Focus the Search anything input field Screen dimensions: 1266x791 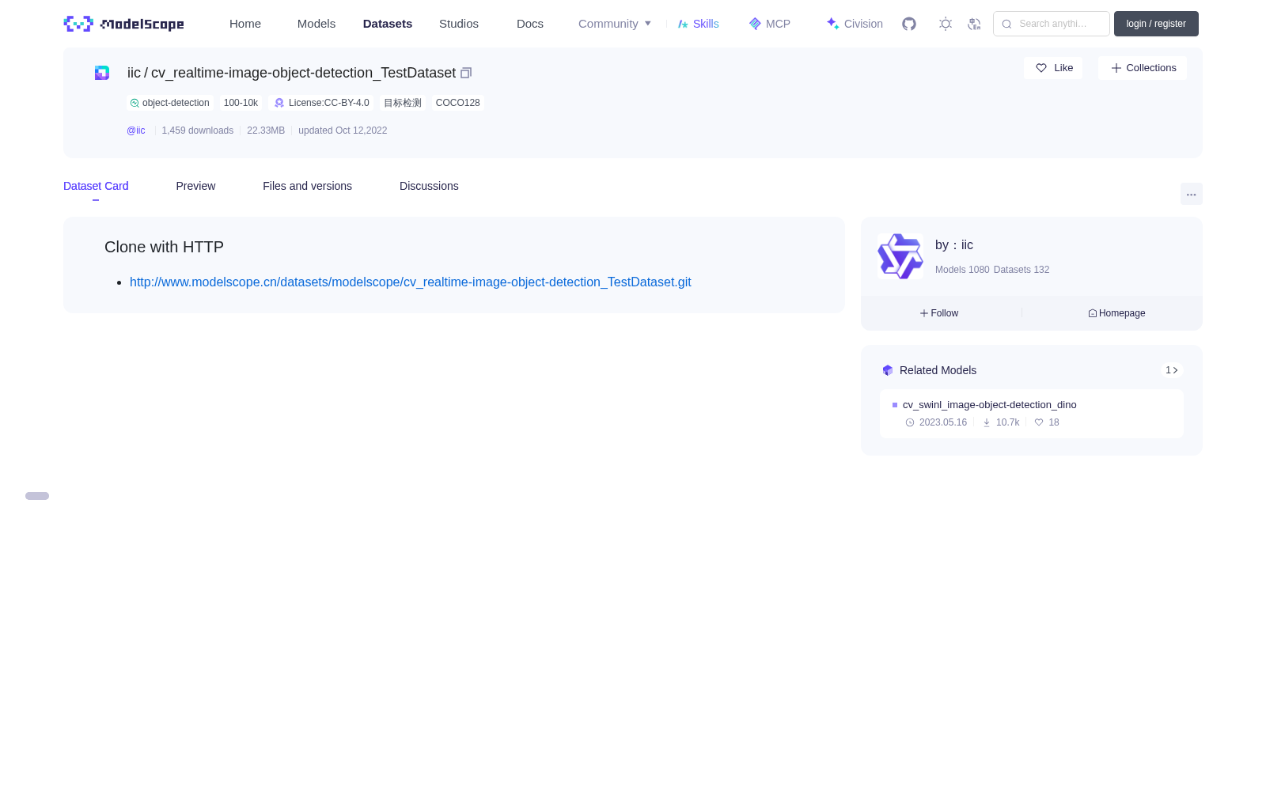(1052, 24)
